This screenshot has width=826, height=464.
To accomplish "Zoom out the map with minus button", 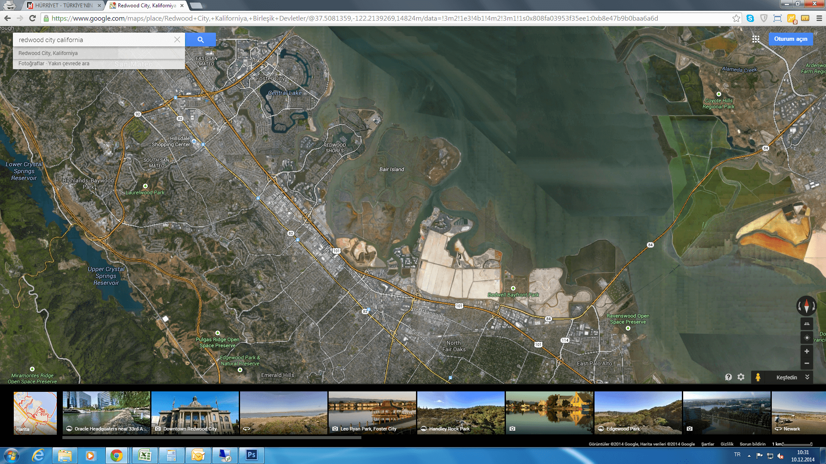I will pos(807,363).
